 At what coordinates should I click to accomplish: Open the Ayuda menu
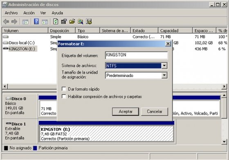point(57,13)
